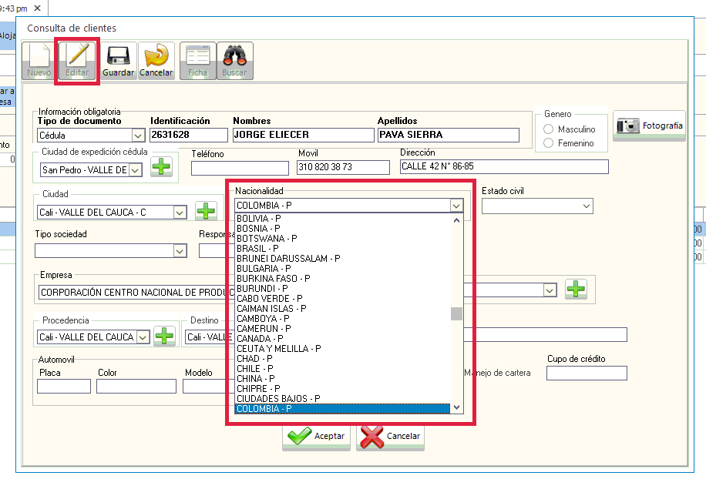Click the Fotografía camera button

tap(649, 126)
